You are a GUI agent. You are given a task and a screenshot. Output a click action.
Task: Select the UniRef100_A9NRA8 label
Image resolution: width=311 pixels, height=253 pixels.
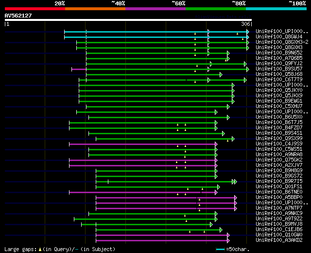(x=279, y=155)
